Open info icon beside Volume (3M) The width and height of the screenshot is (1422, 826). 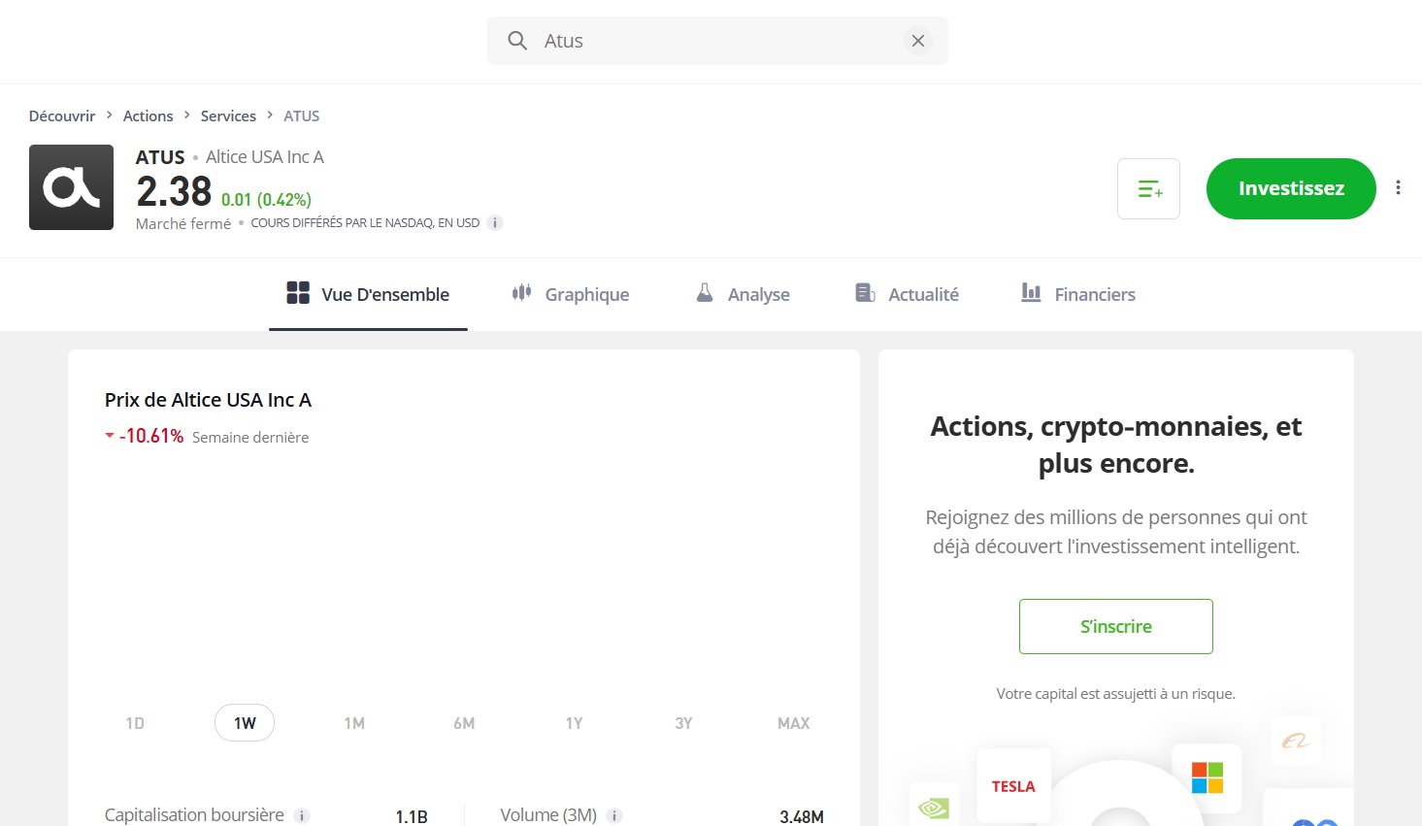(614, 816)
